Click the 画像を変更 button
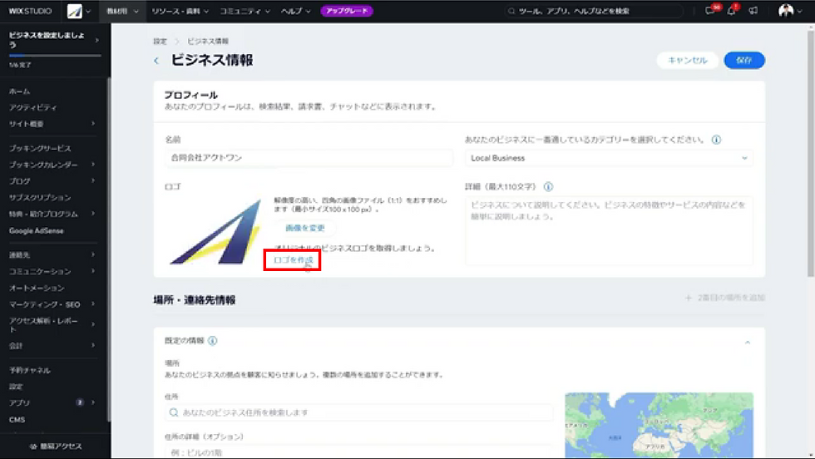Screen dimensions: 815x459 coord(304,228)
